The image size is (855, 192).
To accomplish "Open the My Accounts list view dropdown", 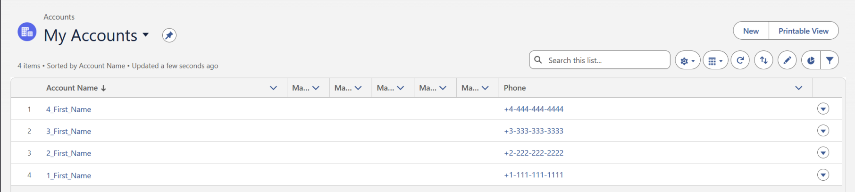I will coord(146,35).
